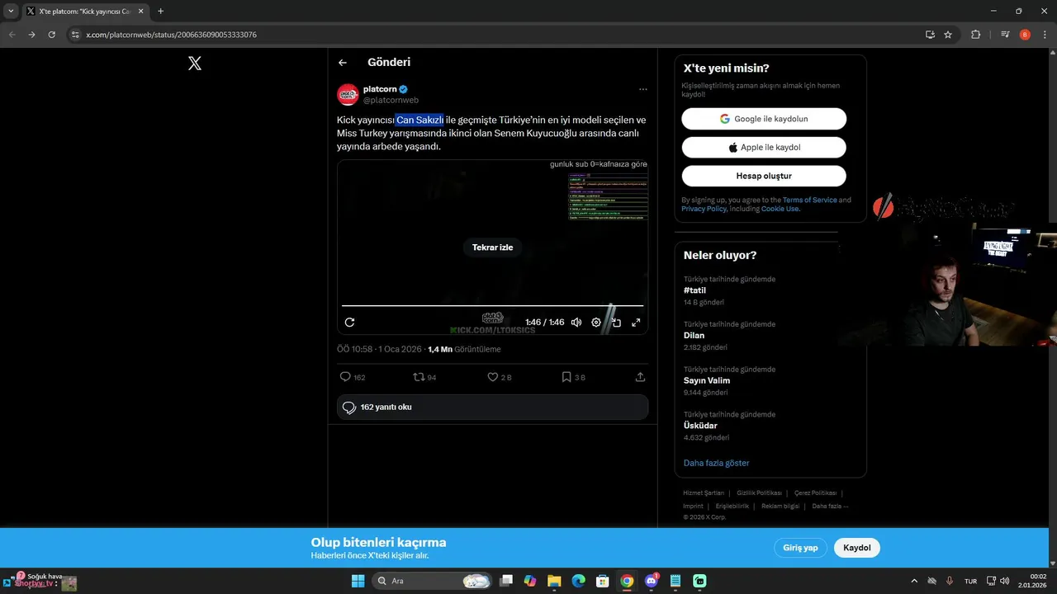This screenshot has height=594, width=1057.
Task: Replay video with the circular arrow icon
Action: click(x=349, y=323)
